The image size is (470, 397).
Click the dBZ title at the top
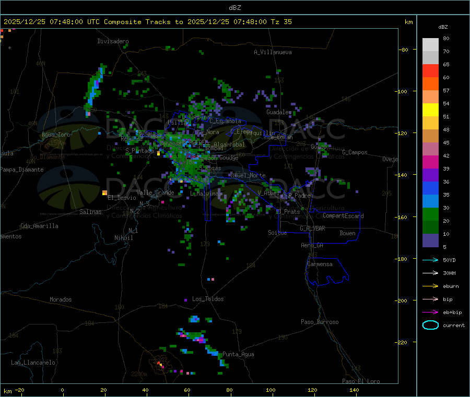[234, 8]
